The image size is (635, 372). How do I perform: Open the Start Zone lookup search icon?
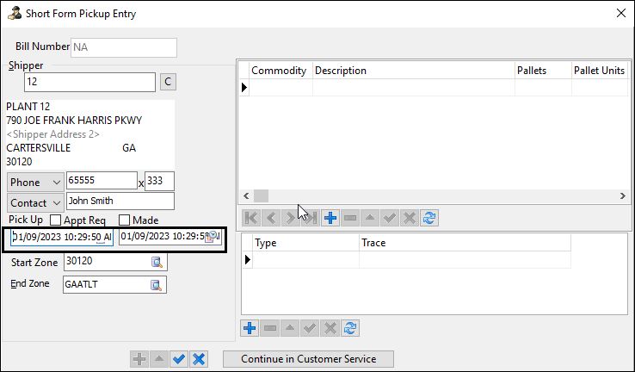pos(157,262)
